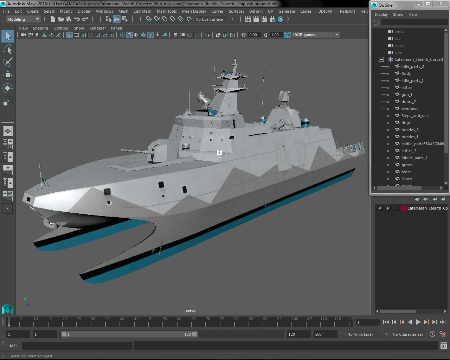The height and width of the screenshot is (360, 450).
Task: Open Hypershade circular icon
Action: pyautogui.click(x=281, y=19)
